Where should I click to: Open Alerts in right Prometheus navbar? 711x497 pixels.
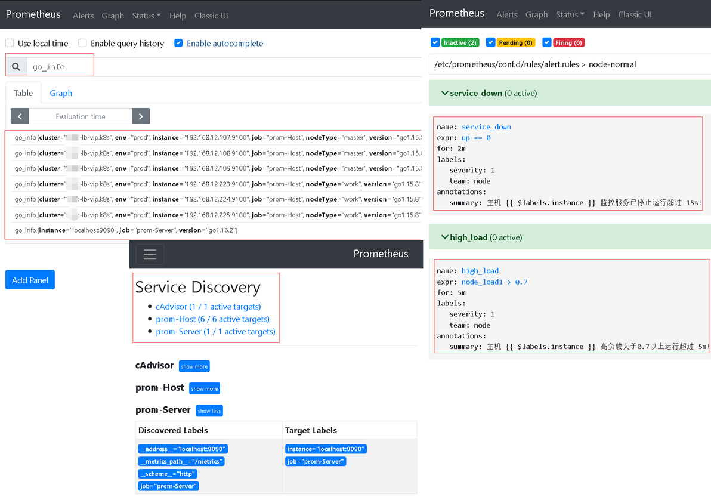[x=507, y=14]
